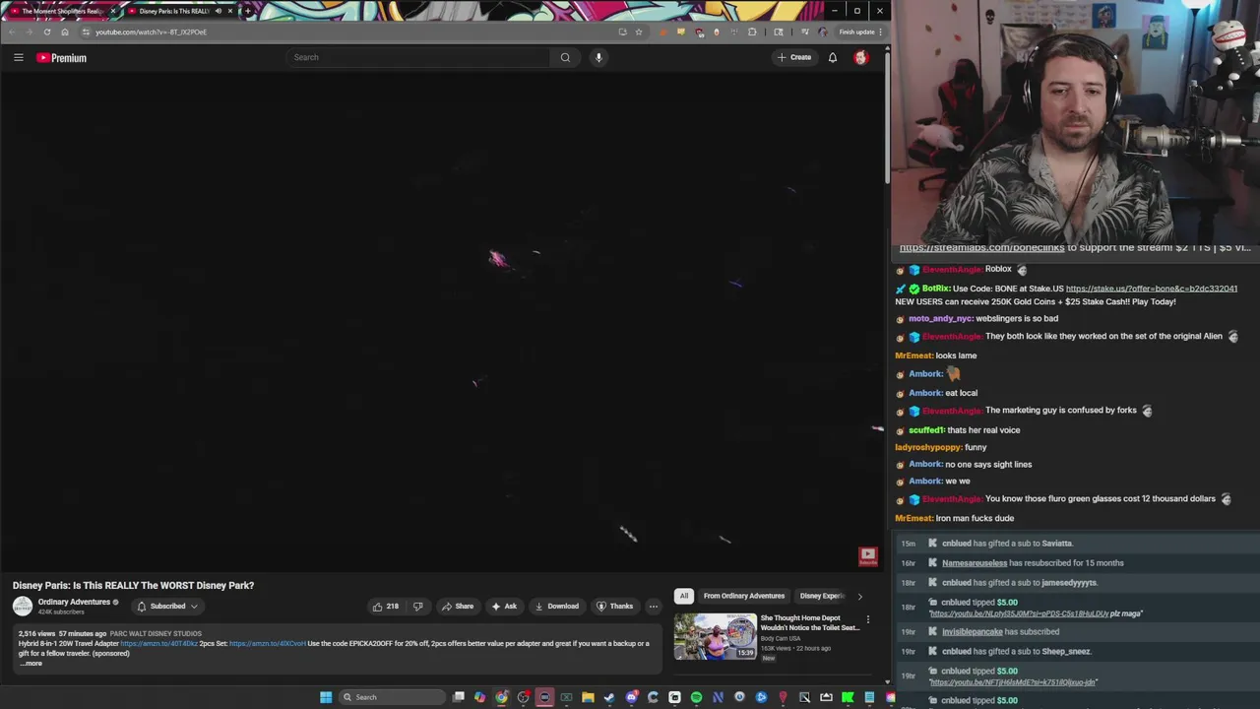Open the amzn.to/40T4Dkz link
Viewport: 1260px width, 709px height.
(x=158, y=644)
